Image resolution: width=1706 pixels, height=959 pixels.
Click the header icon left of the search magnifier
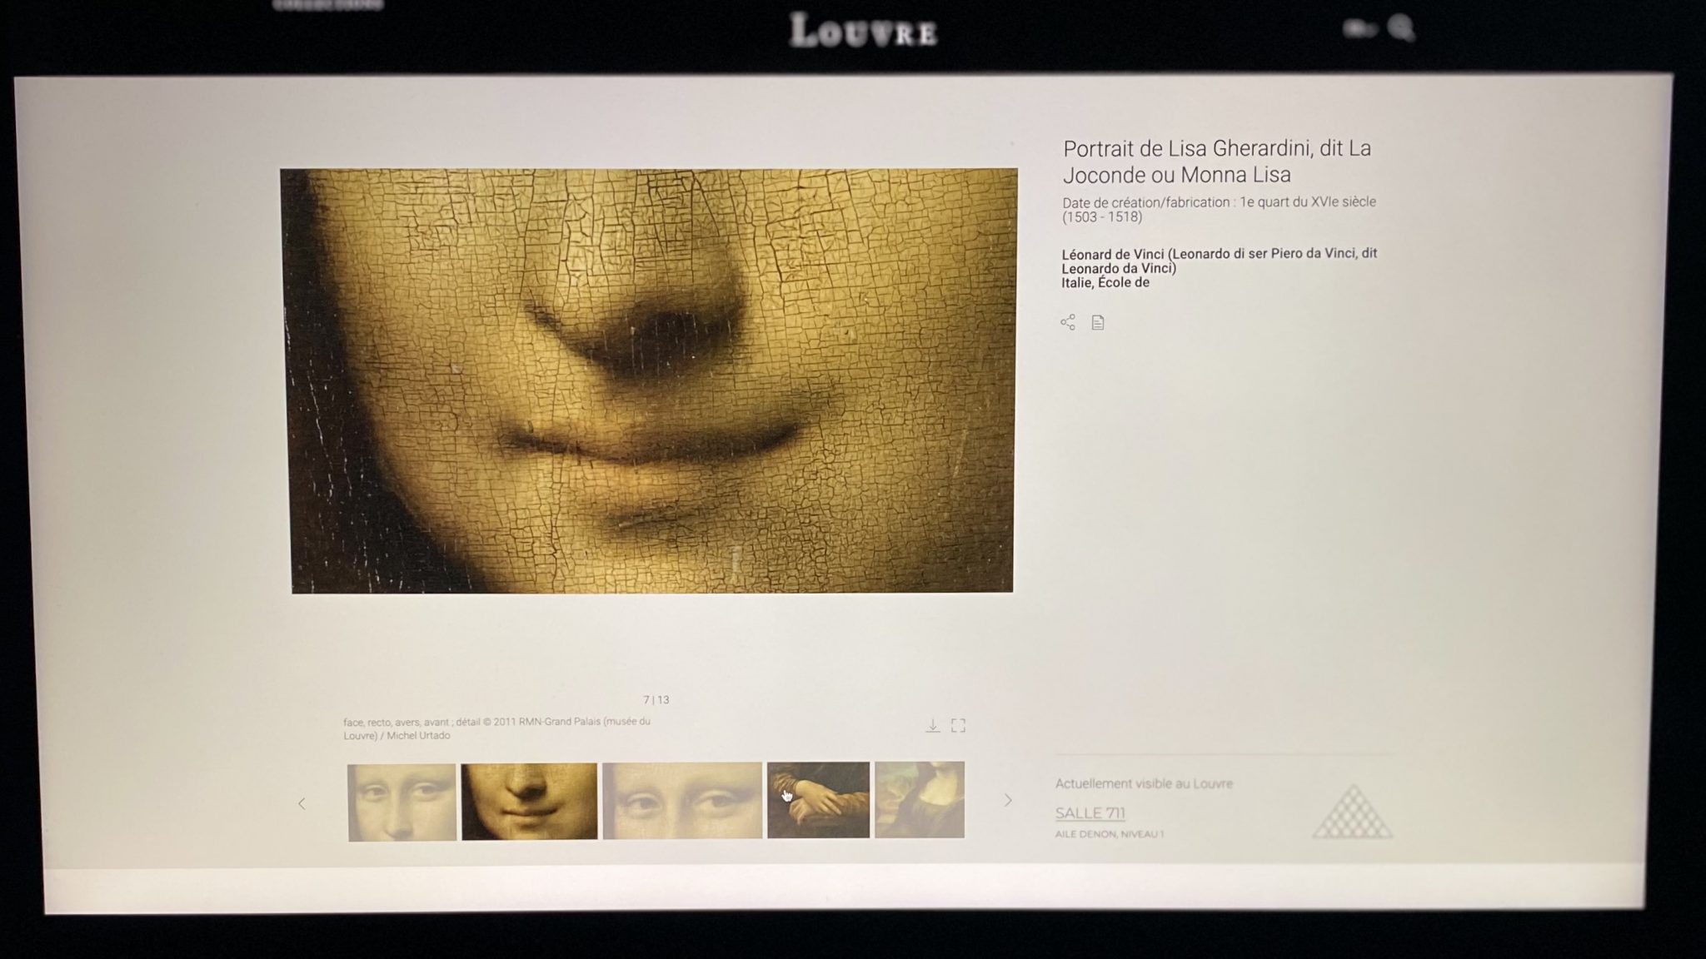pos(1359,29)
